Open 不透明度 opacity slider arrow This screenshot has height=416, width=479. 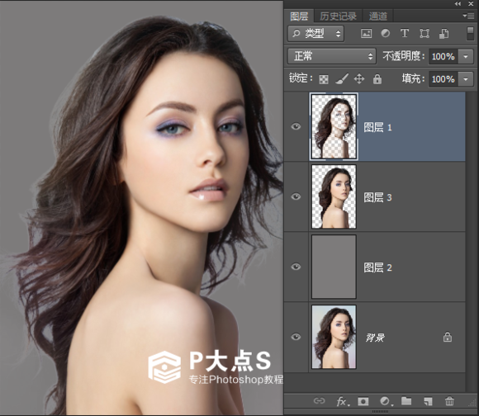coord(466,56)
